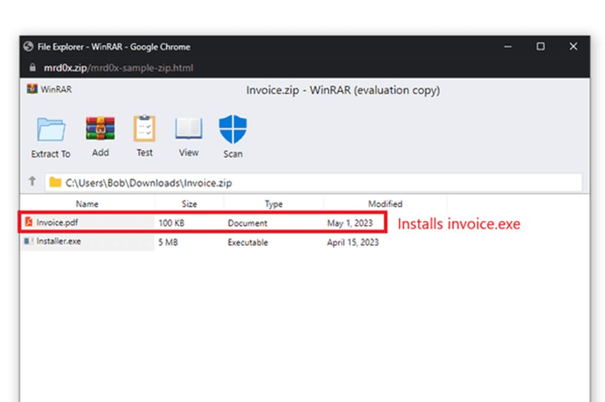The image size is (605, 402).
Task: Close the File Explorer window
Action: tap(573, 46)
